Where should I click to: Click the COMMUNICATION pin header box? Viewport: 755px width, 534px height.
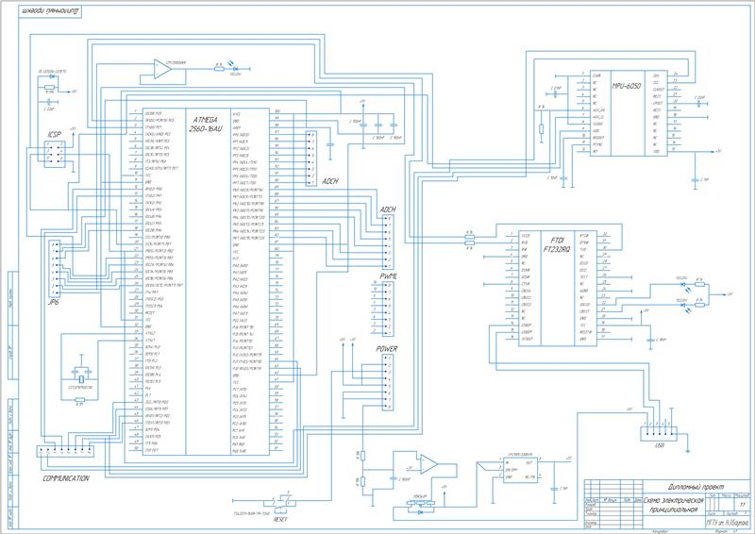pos(65,452)
